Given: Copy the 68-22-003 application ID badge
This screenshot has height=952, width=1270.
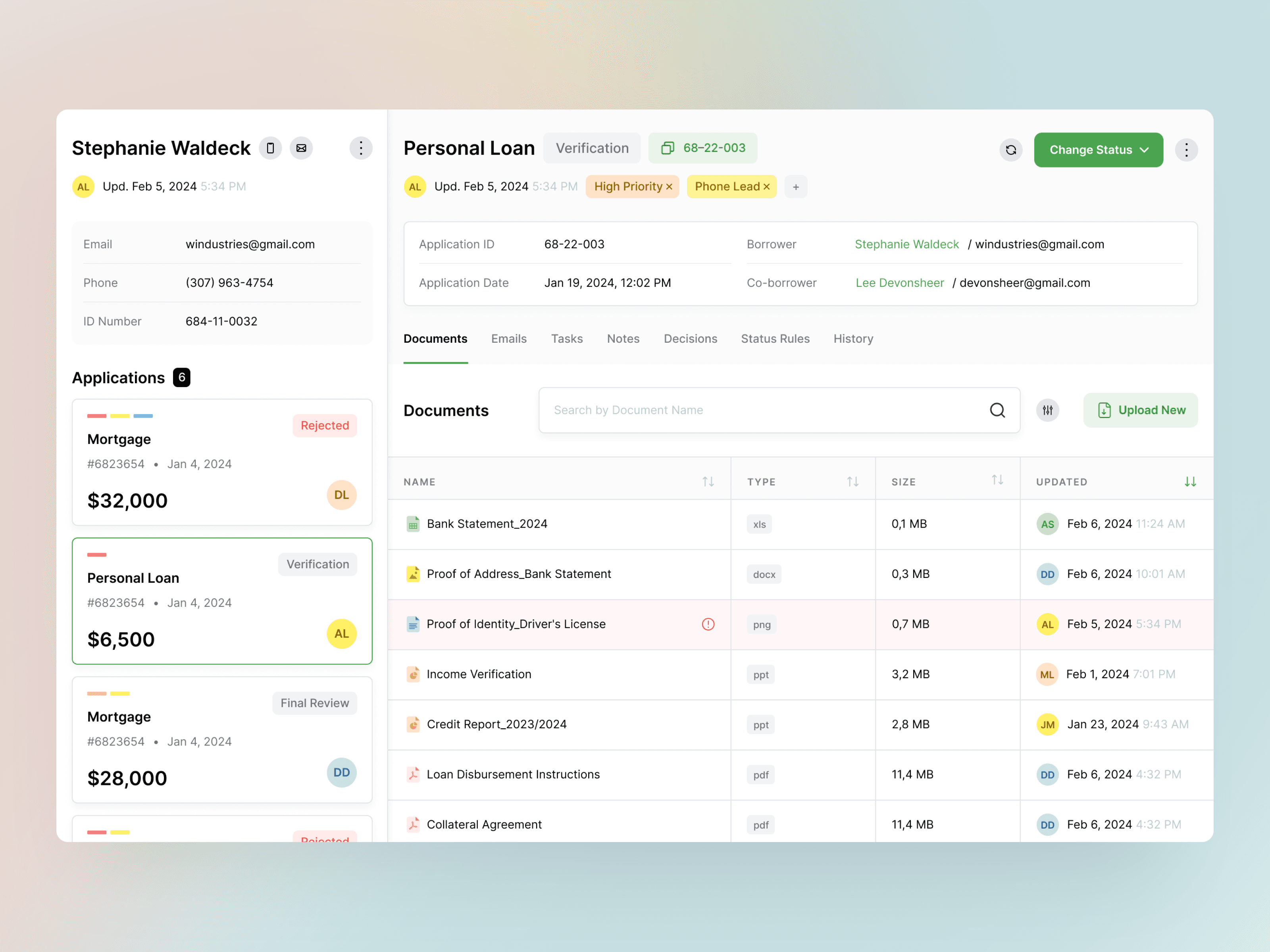Looking at the screenshot, I should click(x=703, y=148).
